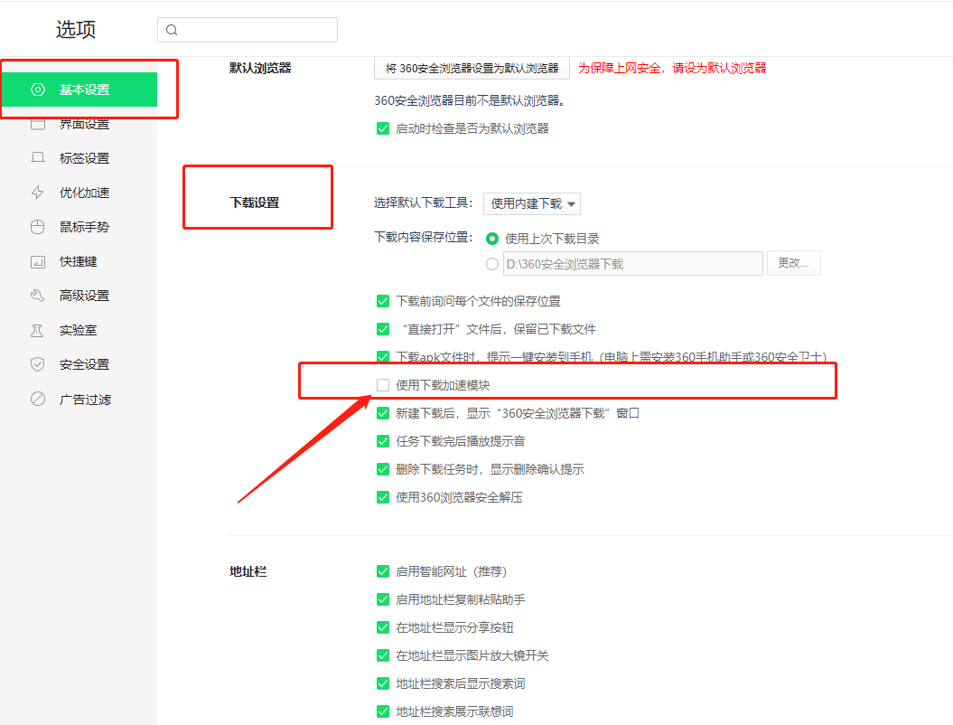Click the search magnifier icon
The height and width of the screenshot is (725, 953).
172,30
